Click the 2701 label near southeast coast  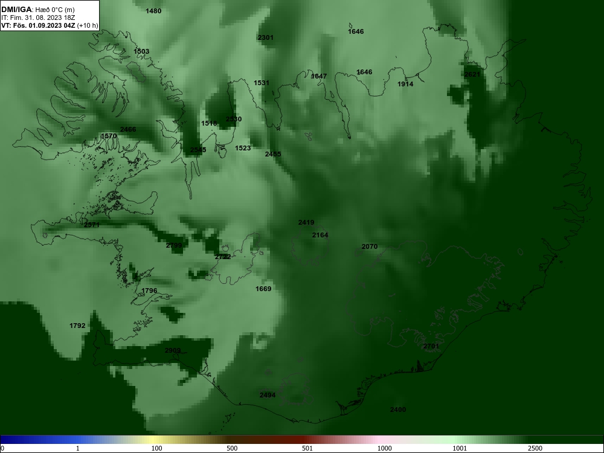(431, 347)
